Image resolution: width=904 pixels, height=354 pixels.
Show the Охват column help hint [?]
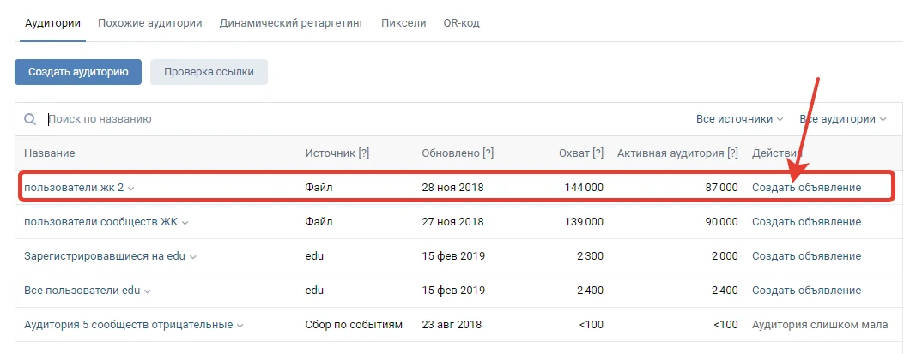tap(598, 153)
